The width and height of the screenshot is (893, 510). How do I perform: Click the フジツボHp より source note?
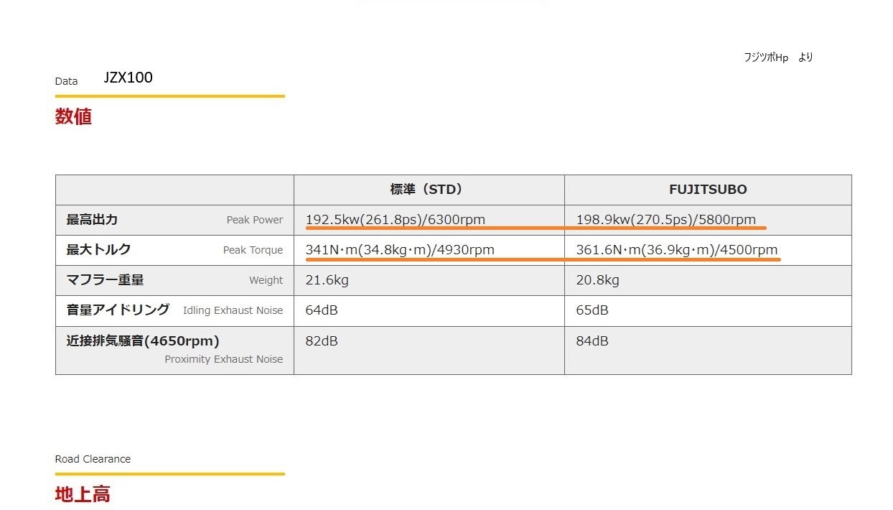(778, 57)
